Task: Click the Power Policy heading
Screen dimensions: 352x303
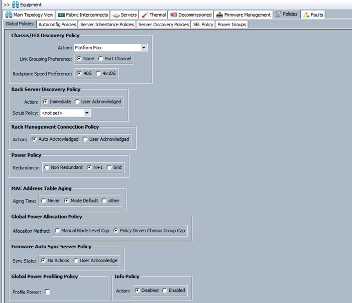Action: click(x=26, y=155)
